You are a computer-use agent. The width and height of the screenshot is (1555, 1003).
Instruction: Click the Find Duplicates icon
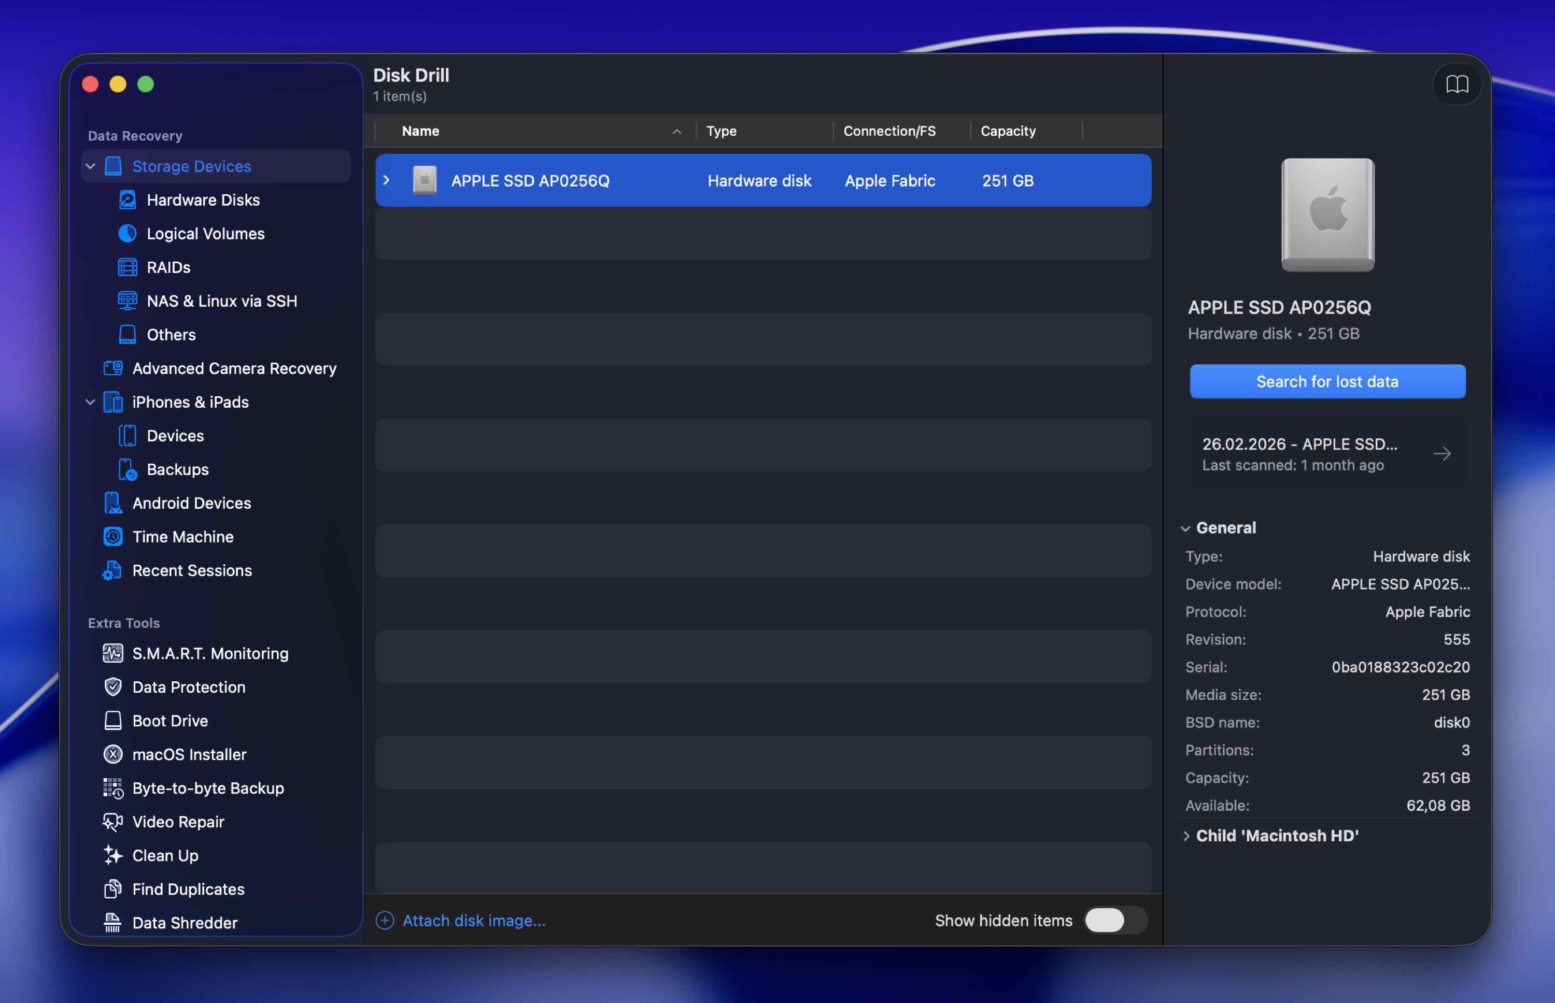pos(112,889)
